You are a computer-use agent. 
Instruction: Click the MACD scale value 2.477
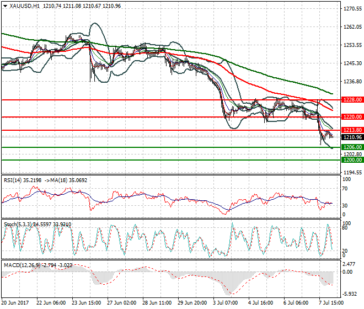pyautogui.click(x=349, y=264)
